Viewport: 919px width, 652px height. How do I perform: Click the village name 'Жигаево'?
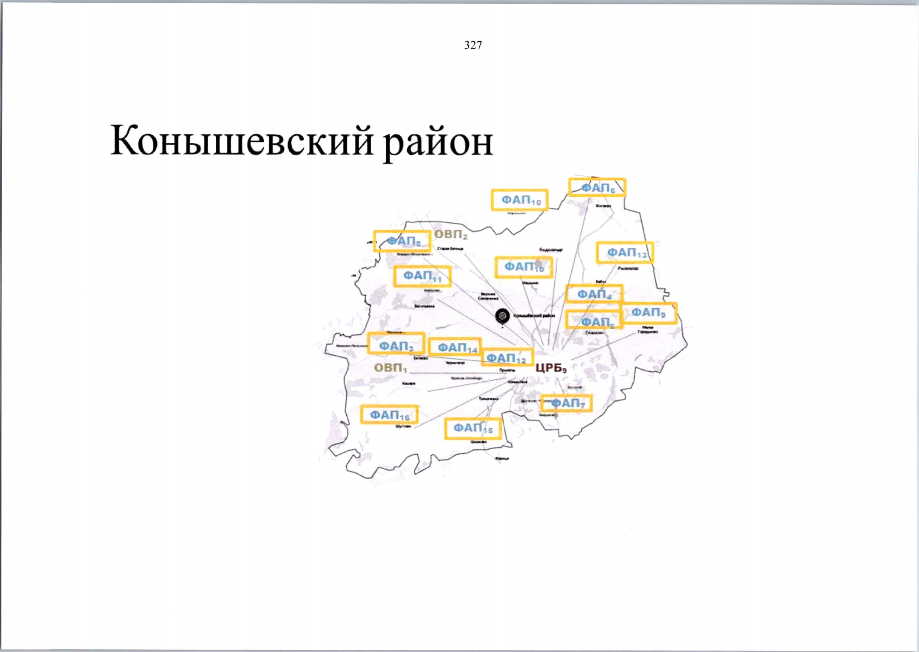[x=603, y=206]
